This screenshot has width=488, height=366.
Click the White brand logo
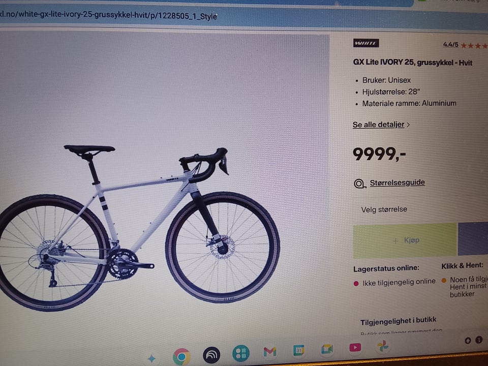pos(366,43)
